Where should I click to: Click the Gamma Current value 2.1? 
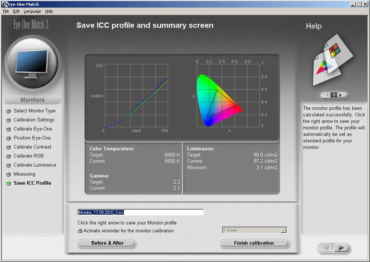coord(176,188)
